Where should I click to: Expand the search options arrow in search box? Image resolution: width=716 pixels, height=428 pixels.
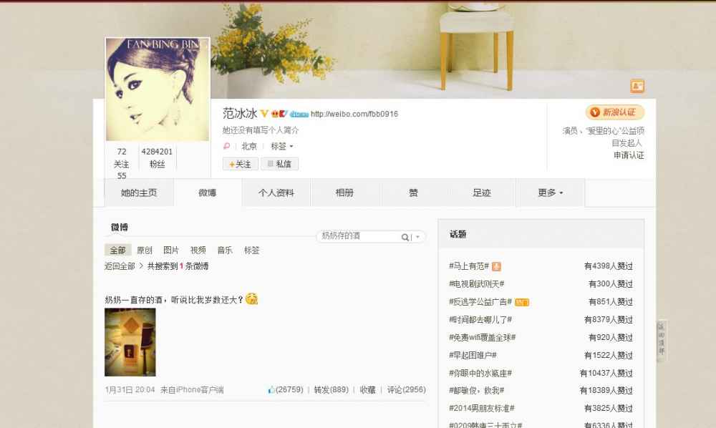(x=417, y=237)
